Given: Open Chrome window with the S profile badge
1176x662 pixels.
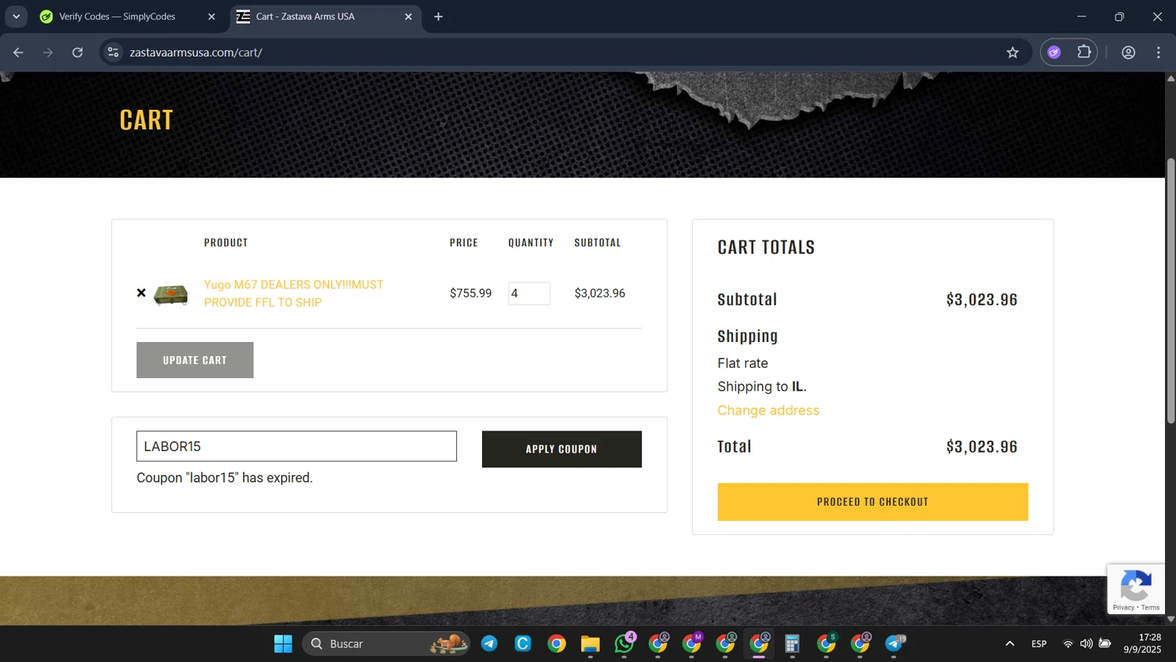Looking at the screenshot, I should coord(826,644).
